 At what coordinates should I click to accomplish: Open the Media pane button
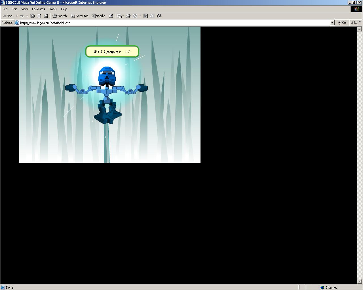tap(99, 16)
